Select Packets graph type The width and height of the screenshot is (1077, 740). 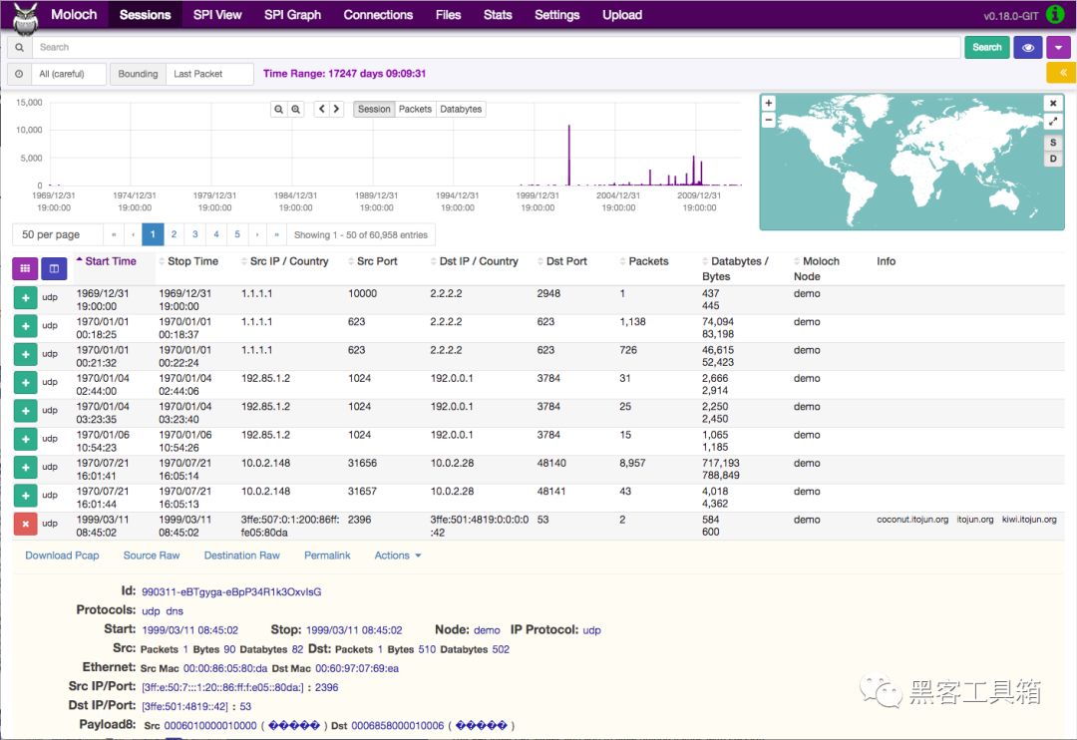coord(415,109)
